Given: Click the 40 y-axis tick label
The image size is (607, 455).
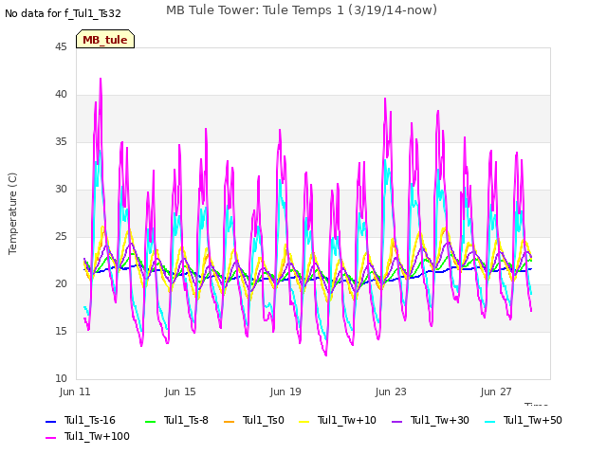Looking at the screenshot, I should pyautogui.click(x=61, y=95).
